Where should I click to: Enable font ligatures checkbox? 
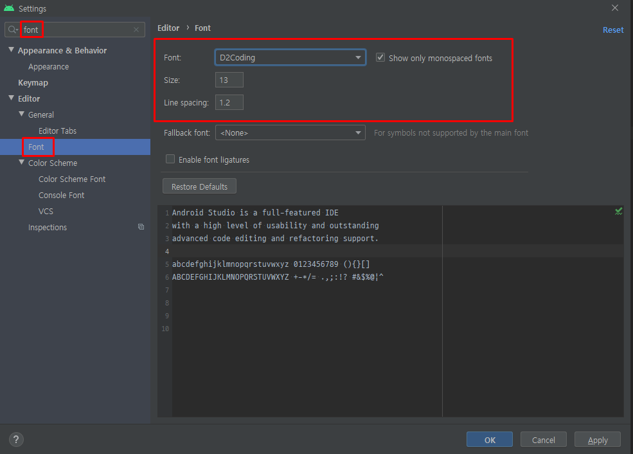170,159
